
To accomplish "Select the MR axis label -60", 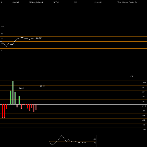I will (143, 120).
